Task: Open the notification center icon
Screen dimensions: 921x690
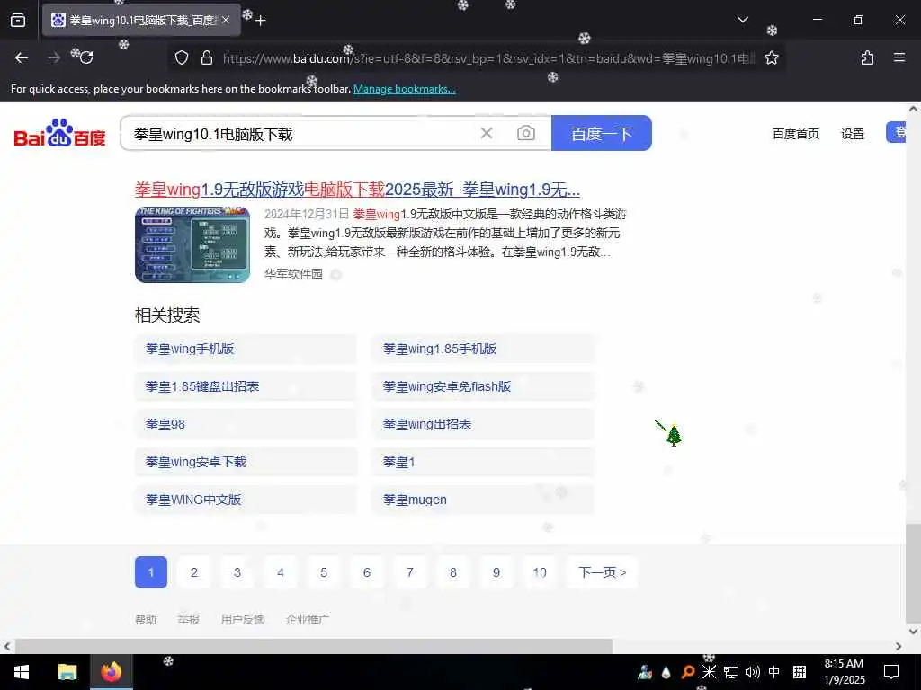Action: click(x=891, y=672)
